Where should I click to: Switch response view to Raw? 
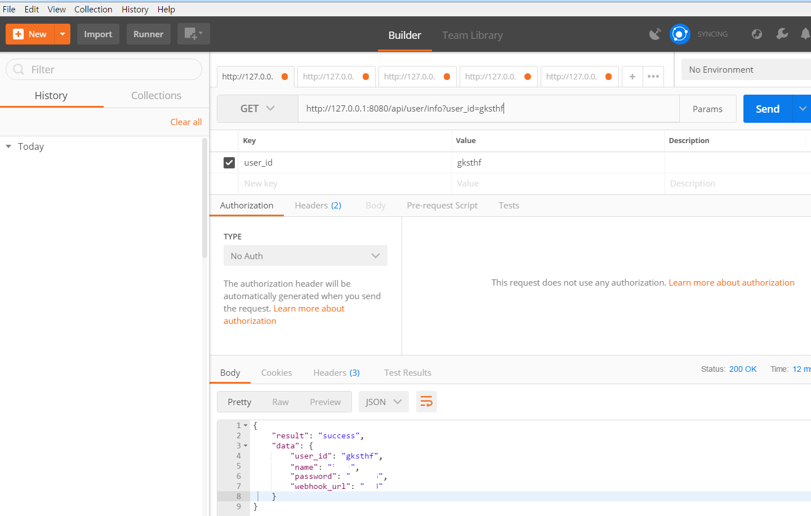pos(280,402)
